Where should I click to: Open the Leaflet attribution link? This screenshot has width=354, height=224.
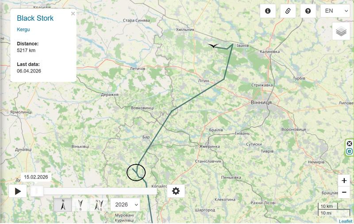(346, 221)
